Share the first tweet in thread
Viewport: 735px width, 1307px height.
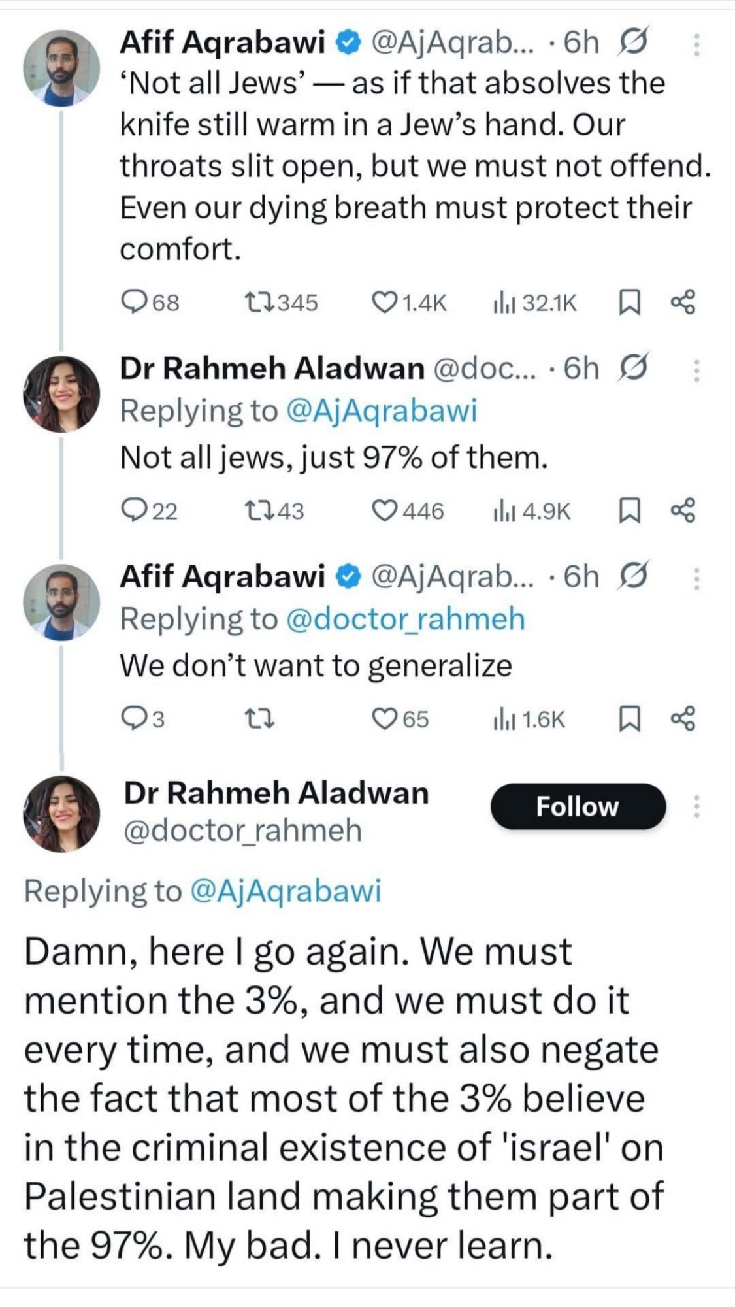coord(683,302)
